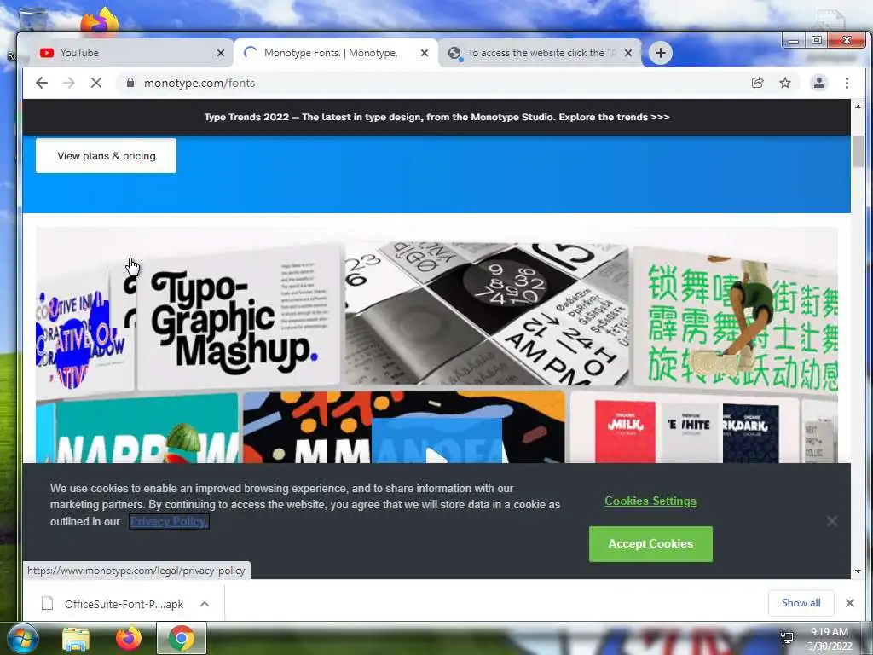The height and width of the screenshot is (655, 873).
Task: Go back to the previous page
Action: pos(42,83)
